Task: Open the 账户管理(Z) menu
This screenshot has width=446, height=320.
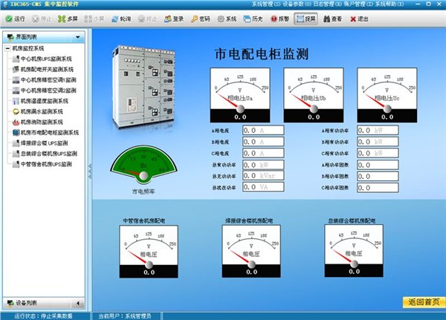Action: pyautogui.click(x=358, y=4)
